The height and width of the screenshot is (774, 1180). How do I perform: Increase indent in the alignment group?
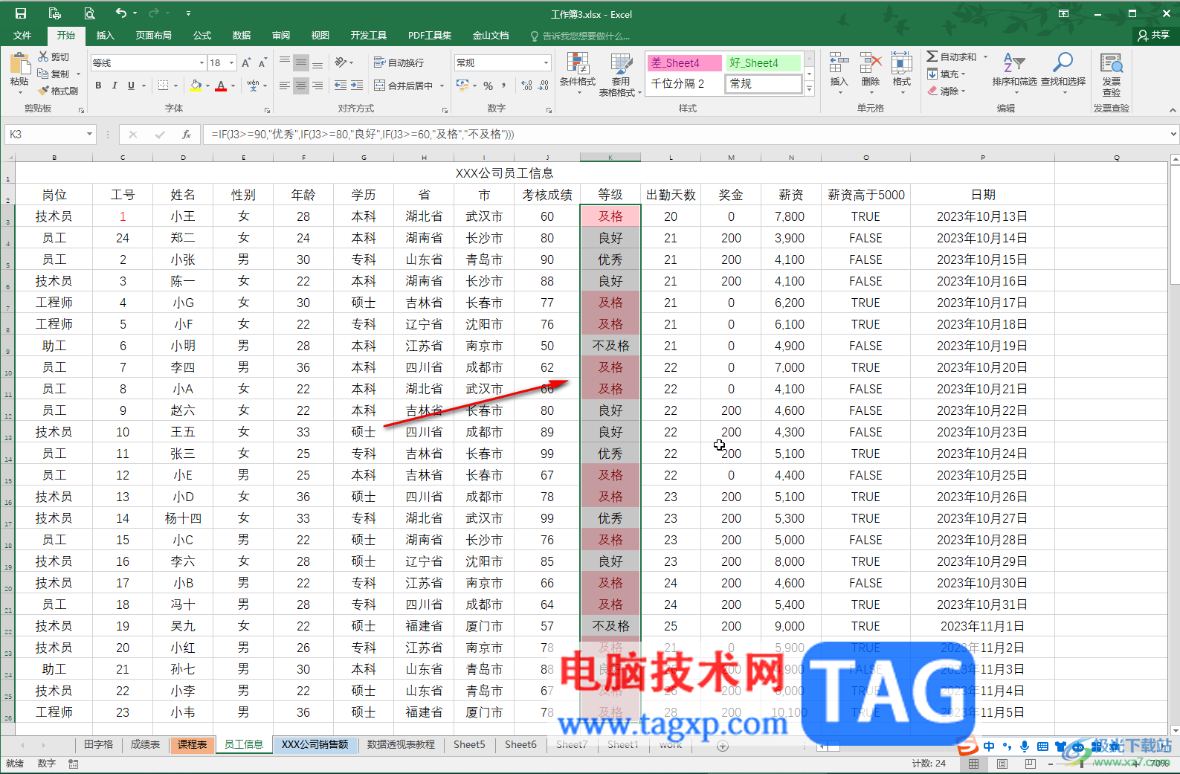[357, 86]
